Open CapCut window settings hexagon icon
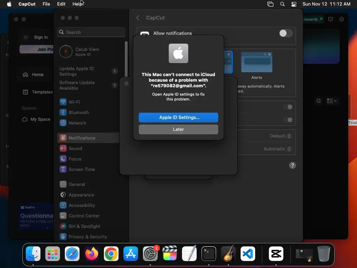The height and width of the screenshot is (268, 357). click(342, 19)
